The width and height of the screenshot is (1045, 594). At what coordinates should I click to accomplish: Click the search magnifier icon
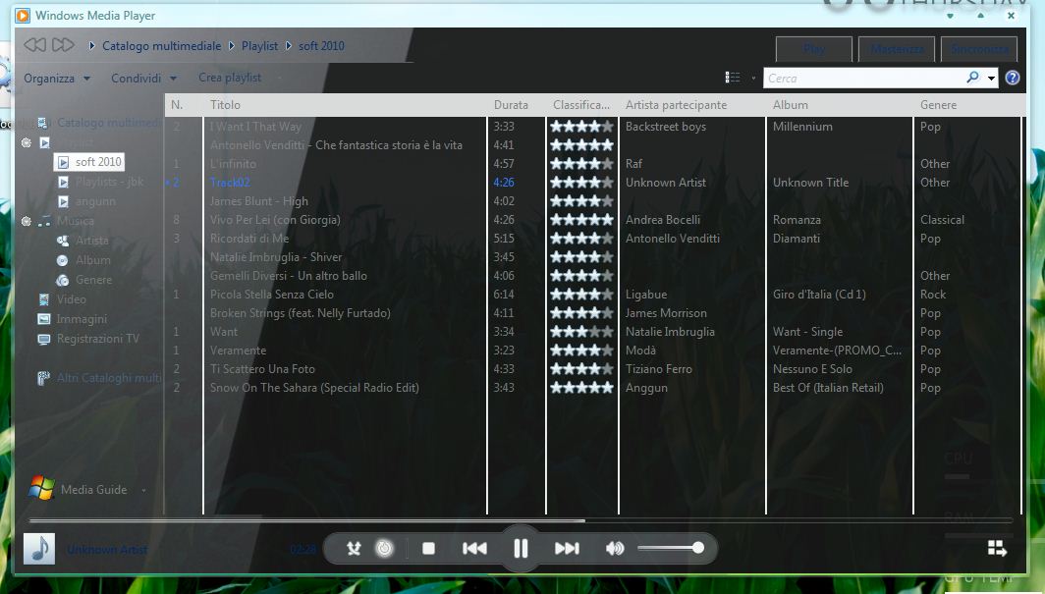pyautogui.click(x=972, y=78)
